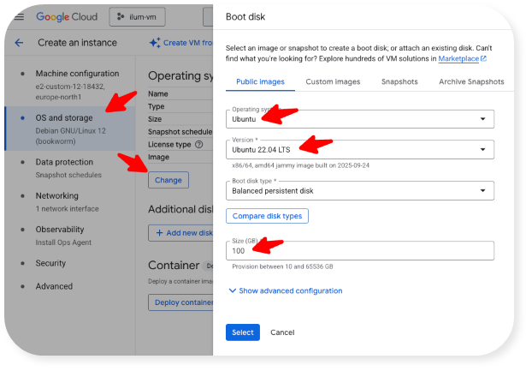This screenshot has width=526, height=371.
Task: Open the ilum-vm project selector
Action: tap(139, 16)
